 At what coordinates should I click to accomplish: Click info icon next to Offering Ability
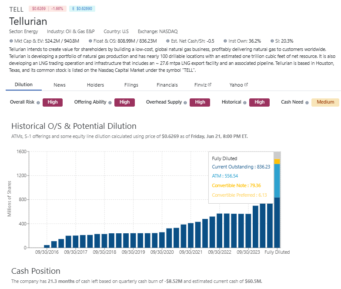(110, 103)
